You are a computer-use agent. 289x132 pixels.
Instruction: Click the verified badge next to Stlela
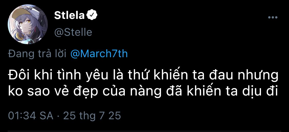tap(92, 16)
